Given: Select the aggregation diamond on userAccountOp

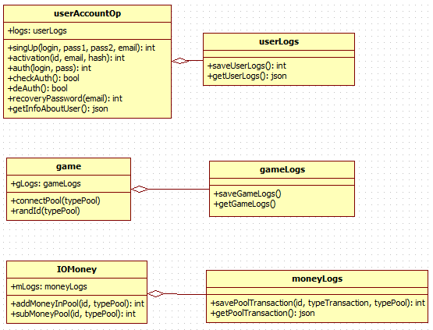Looking at the screenshot, I should tap(180, 61).
